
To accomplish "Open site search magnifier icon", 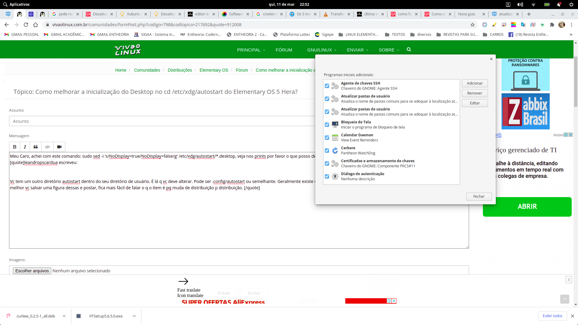I will [x=409, y=50].
